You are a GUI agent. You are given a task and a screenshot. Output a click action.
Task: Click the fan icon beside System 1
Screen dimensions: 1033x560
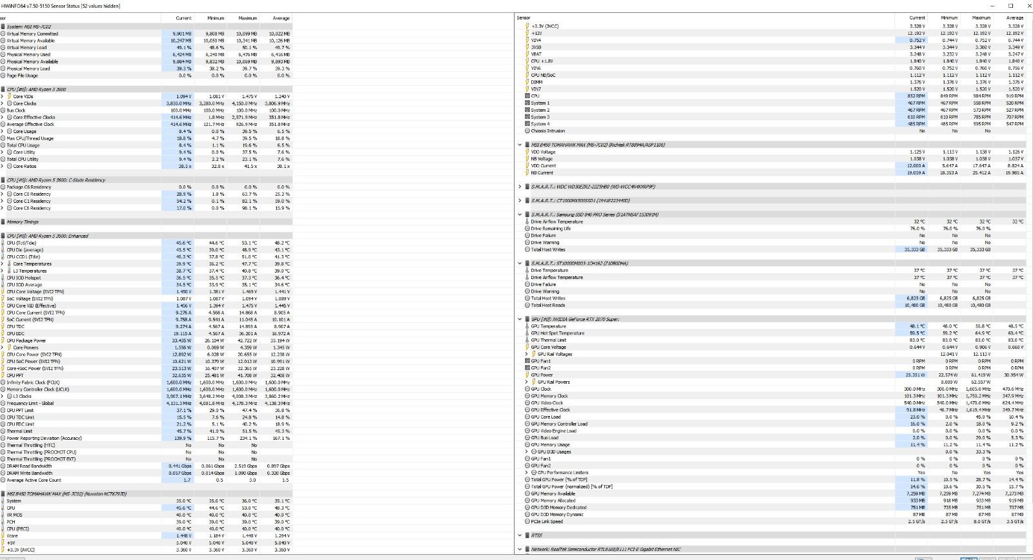(x=527, y=103)
